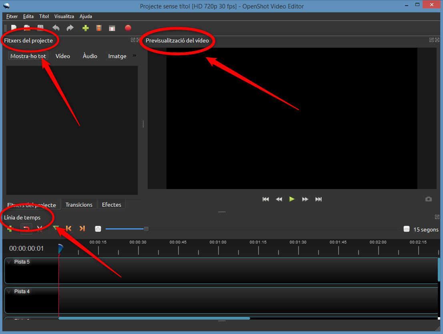The height and width of the screenshot is (334, 443).
Task: Switch to the Transicions tab
Action: pos(79,205)
